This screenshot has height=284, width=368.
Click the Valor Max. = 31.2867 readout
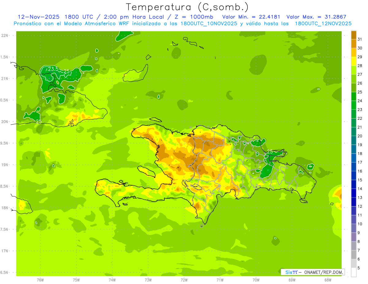316,17
